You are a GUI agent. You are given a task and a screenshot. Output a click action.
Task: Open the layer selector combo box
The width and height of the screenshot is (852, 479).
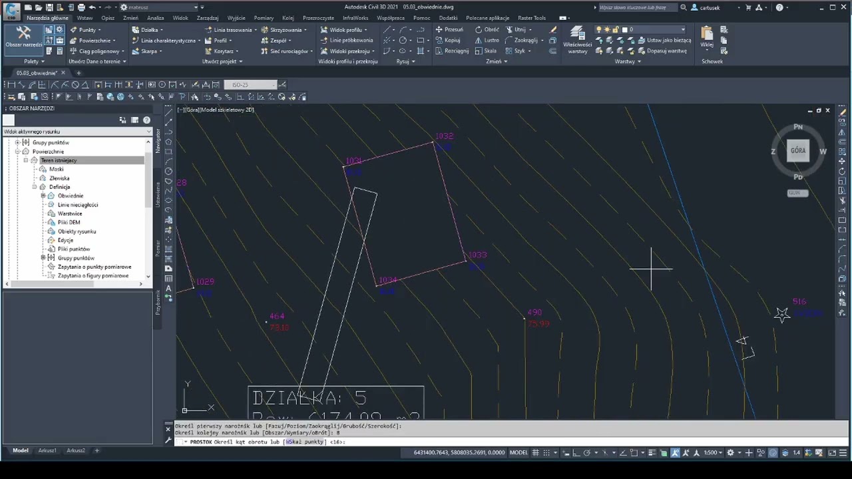[641, 29]
